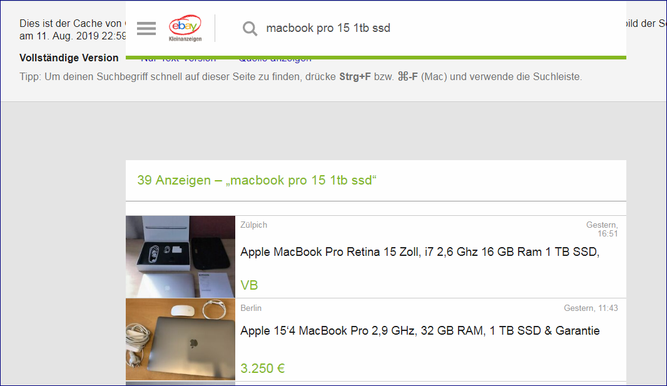This screenshot has width=667, height=386.
Task: Click the Berlin location label
Action: pos(251,308)
